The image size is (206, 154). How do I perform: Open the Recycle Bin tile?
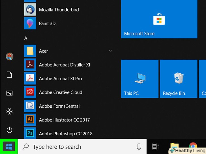[x=178, y=79]
